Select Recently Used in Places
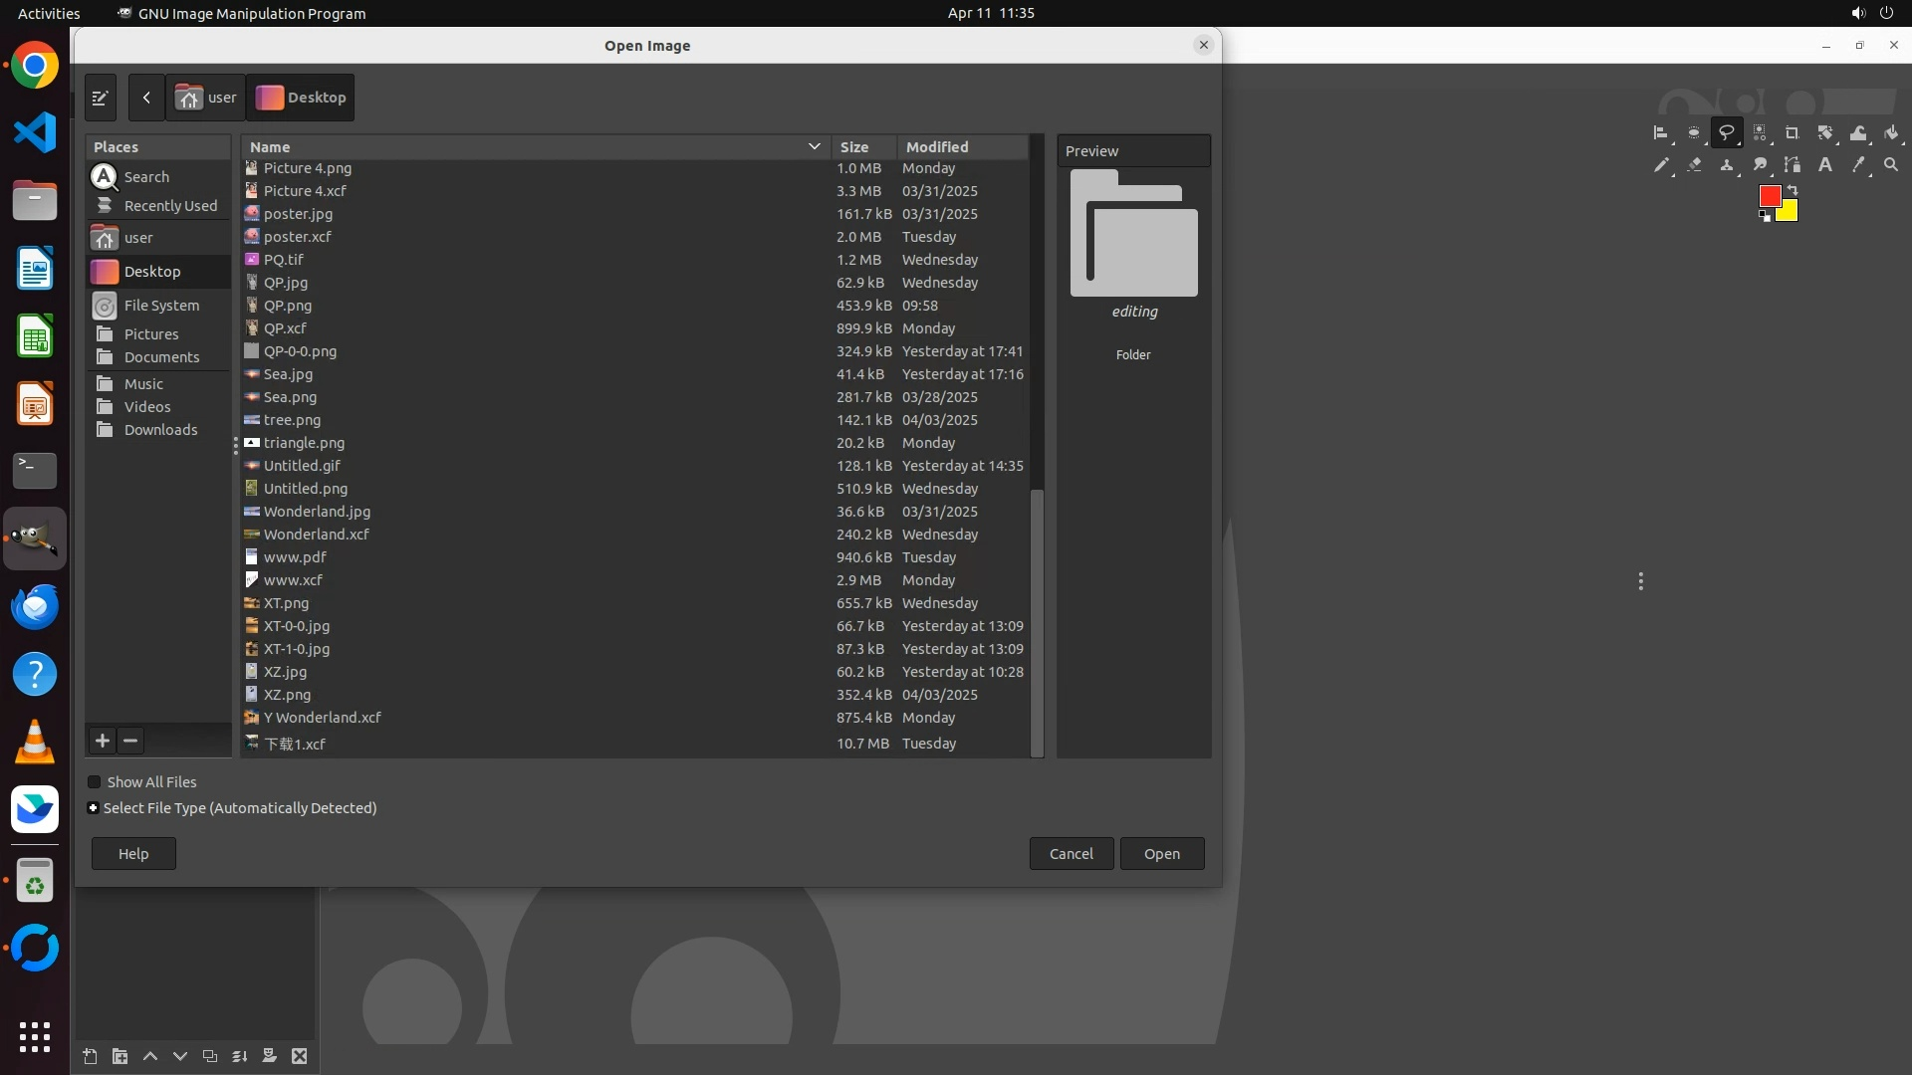The image size is (1912, 1075). coord(170,206)
